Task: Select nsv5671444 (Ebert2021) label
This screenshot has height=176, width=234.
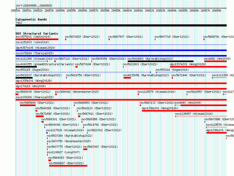Action: (189, 75)
